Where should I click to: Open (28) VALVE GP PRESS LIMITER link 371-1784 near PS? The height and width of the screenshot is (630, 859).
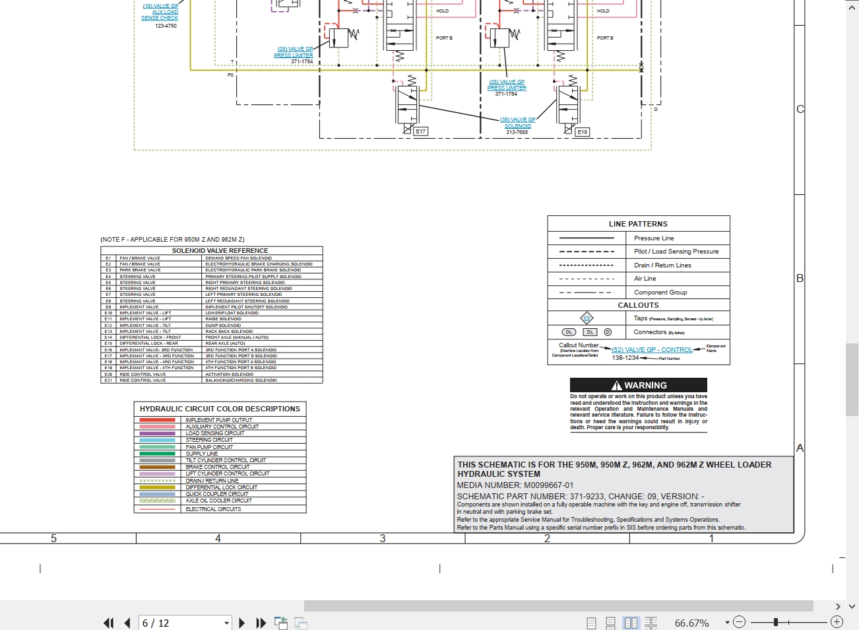click(x=294, y=52)
